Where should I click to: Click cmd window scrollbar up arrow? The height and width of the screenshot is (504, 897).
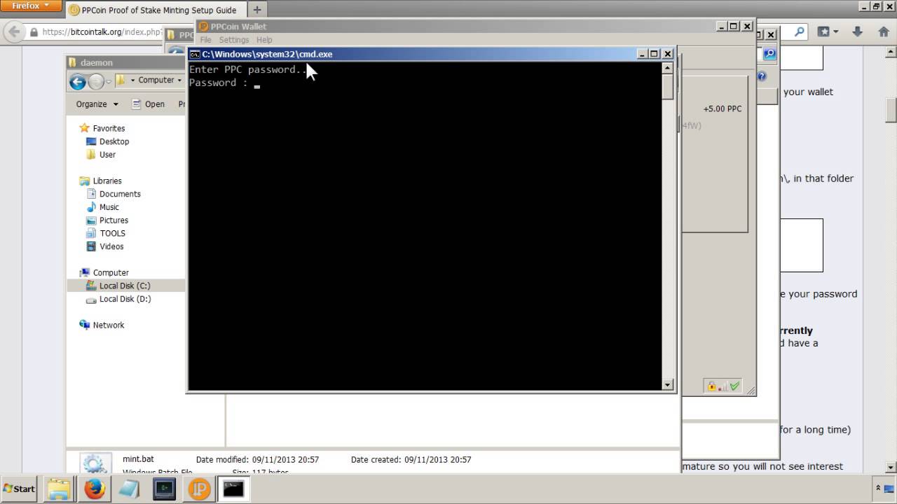pyautogui.click(x=668, y=68)
